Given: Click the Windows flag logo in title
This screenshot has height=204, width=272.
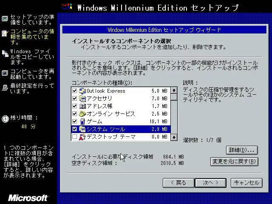Looking at the screenshot, I should pos(67,7).
